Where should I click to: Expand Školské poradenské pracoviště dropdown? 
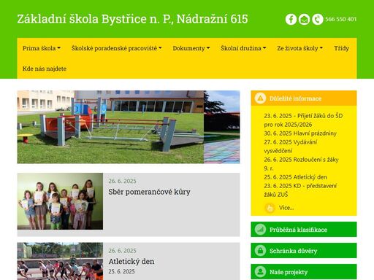click(117, 48)
